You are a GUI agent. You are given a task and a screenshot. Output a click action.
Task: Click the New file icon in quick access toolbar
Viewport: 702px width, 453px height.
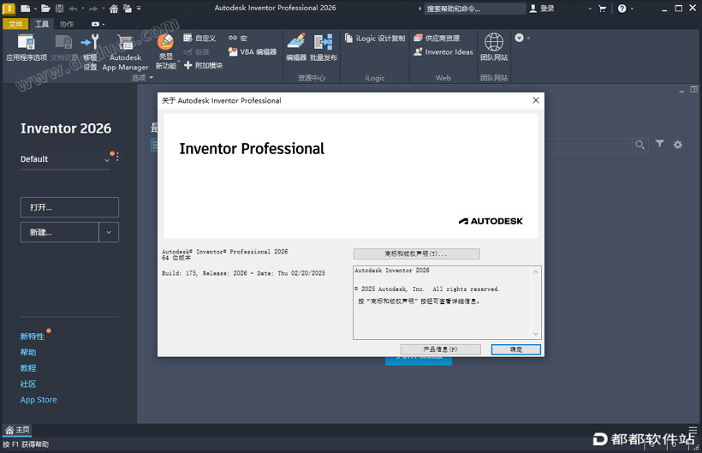(x=26, y=8)
